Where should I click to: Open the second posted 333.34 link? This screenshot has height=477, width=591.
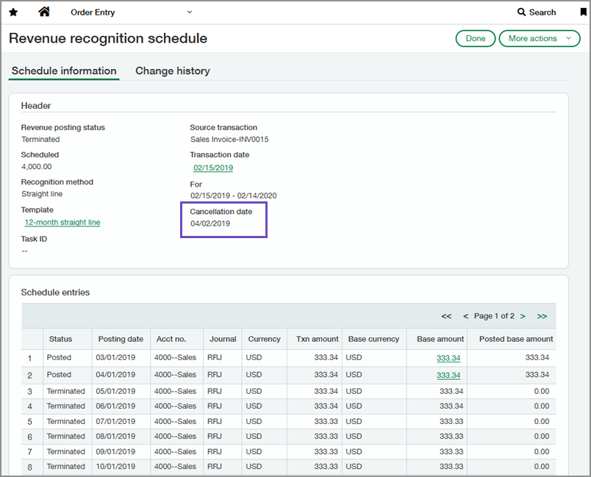click(448, 374)
